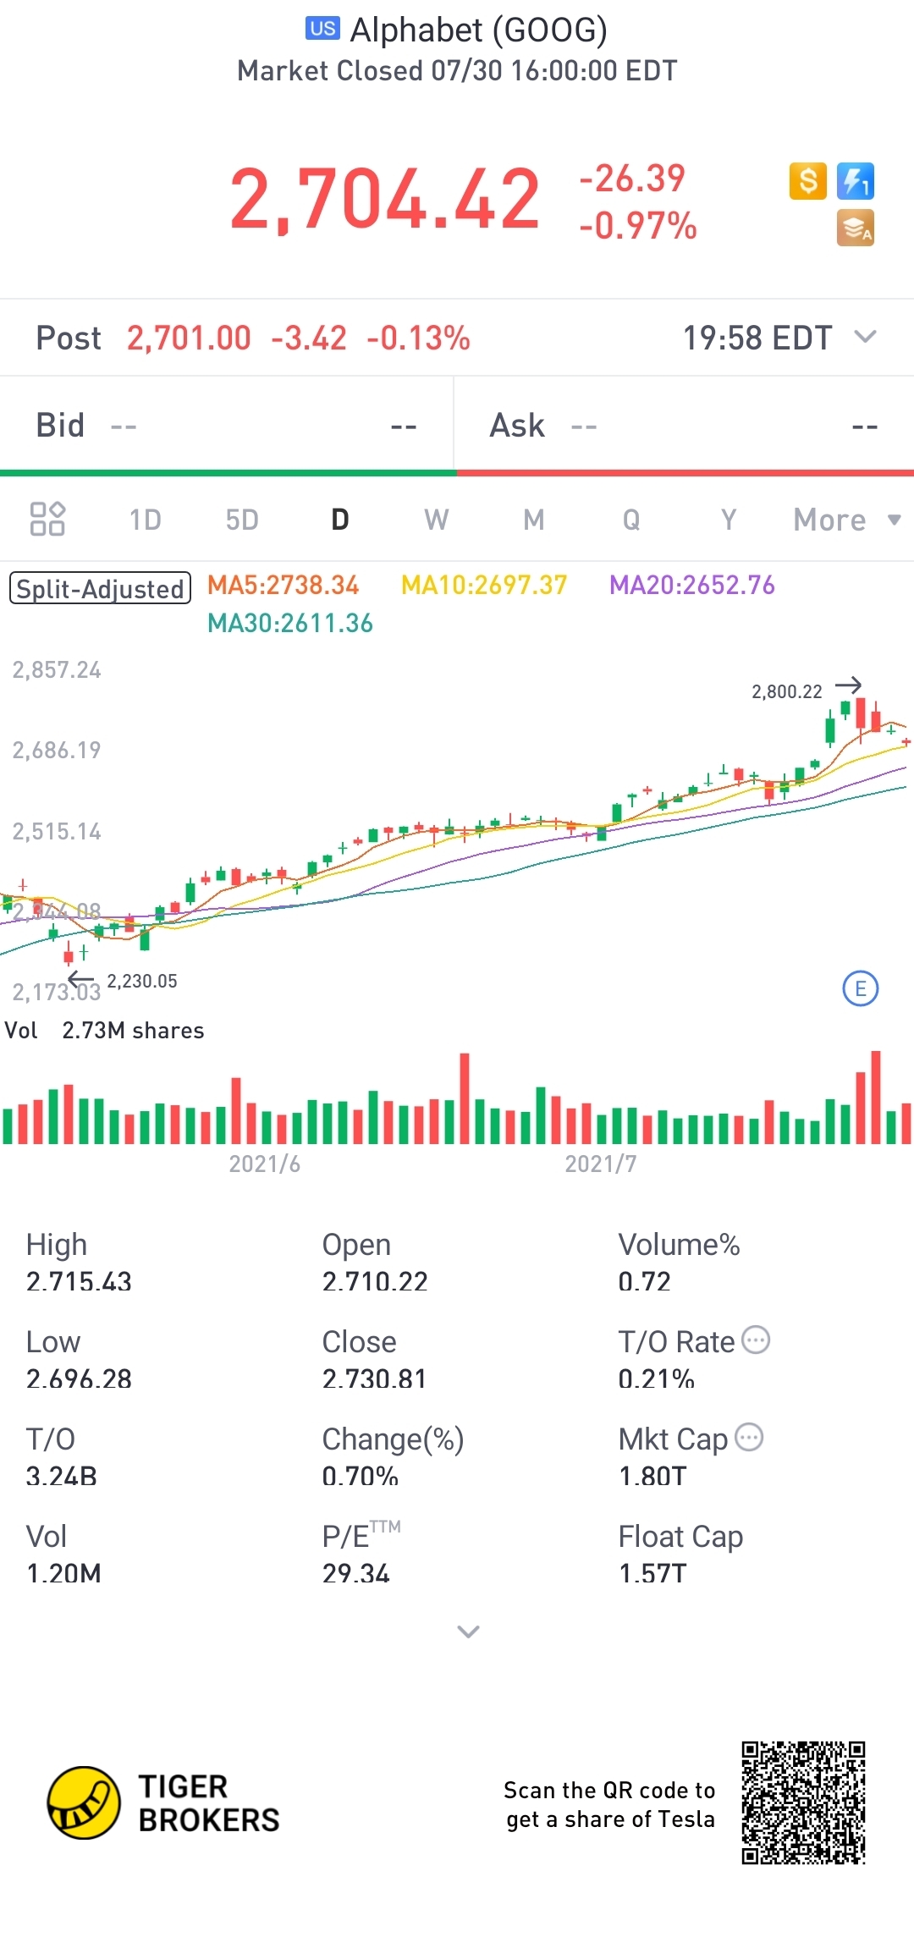Open the Mkt Cap info bubble

coord(749,1437)
